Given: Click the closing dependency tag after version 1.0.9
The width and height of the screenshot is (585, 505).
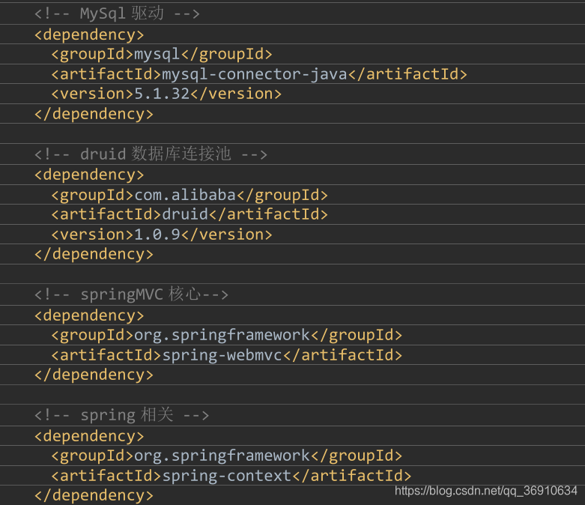Looking at the screenshot, I should pos(94,254).
